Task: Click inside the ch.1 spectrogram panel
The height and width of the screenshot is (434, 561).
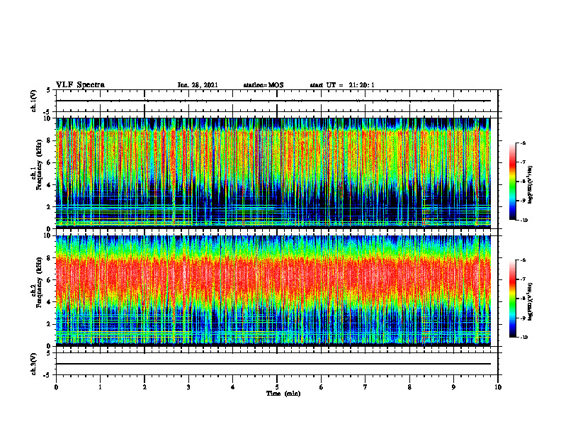Action: coord(273,173)
